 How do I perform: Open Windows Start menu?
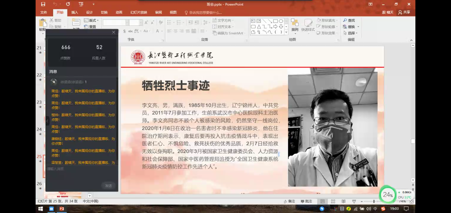[x=41, y=209]
